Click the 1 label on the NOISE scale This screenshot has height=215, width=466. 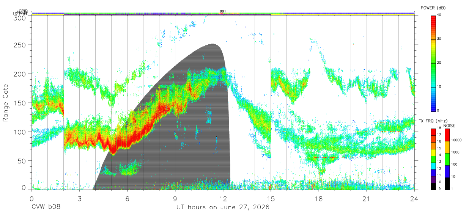452,189
